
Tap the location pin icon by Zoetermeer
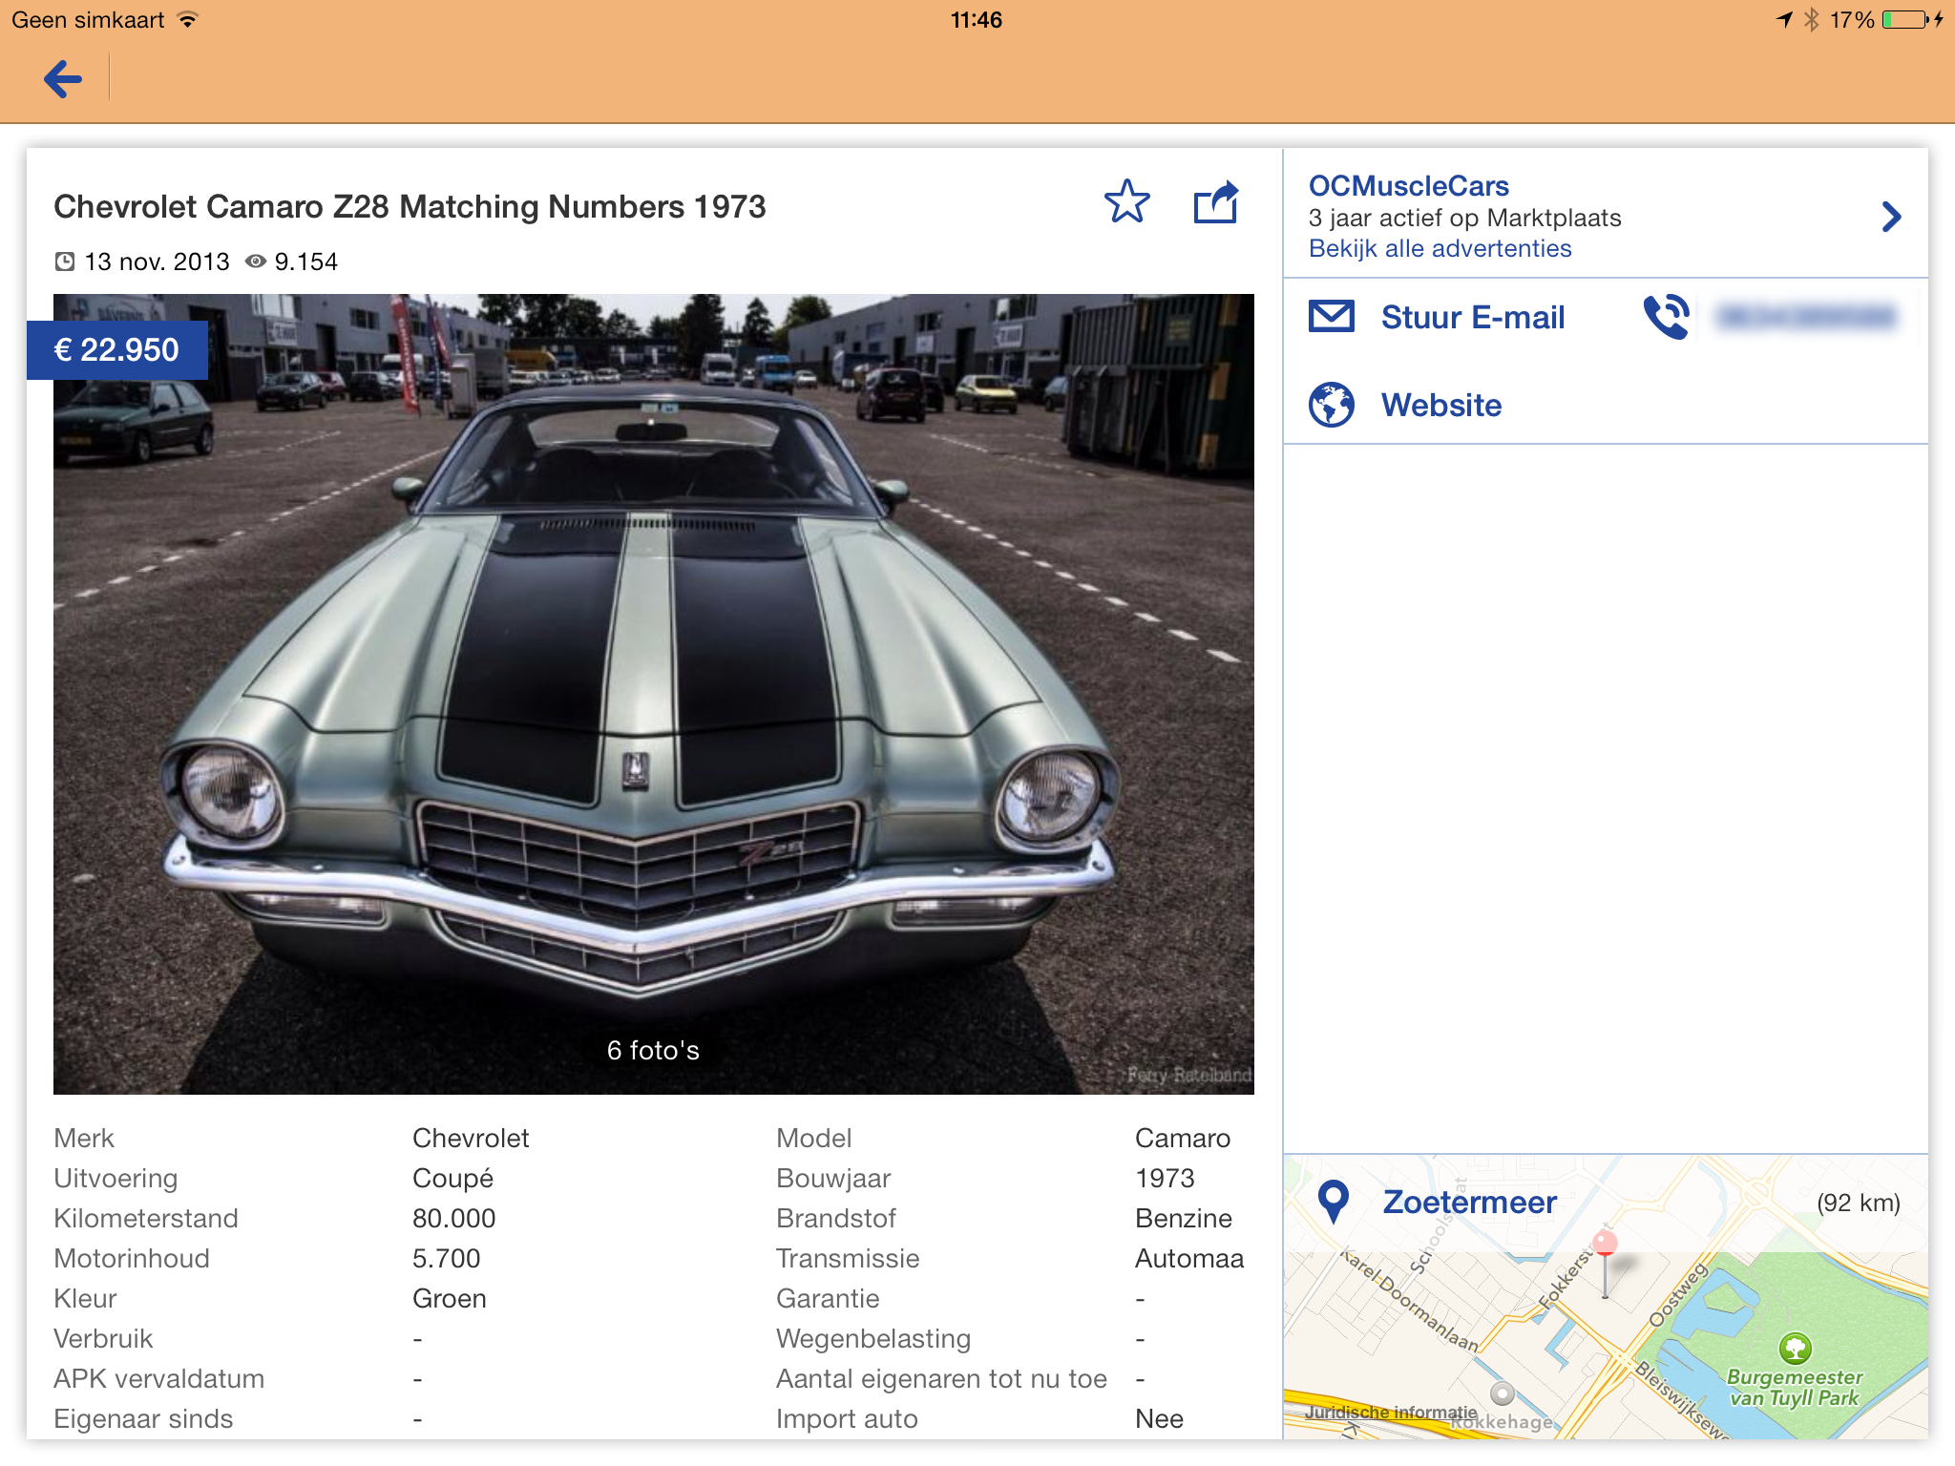coord(1333,1203)
